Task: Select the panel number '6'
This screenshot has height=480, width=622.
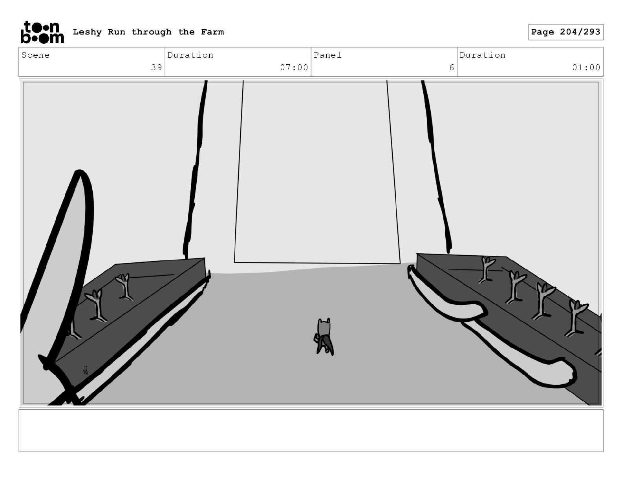Action: tap(452, 67)
